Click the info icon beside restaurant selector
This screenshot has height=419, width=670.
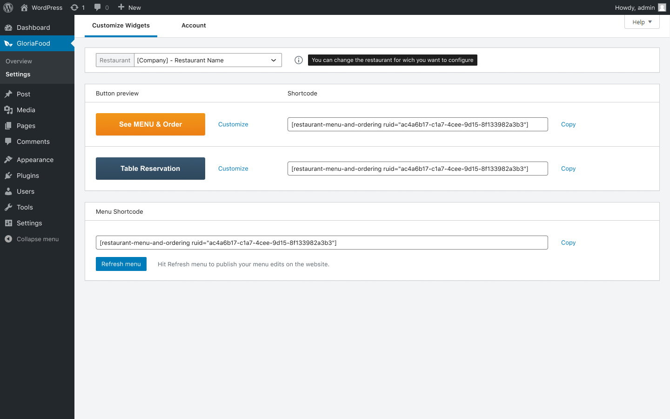(298, 60)
